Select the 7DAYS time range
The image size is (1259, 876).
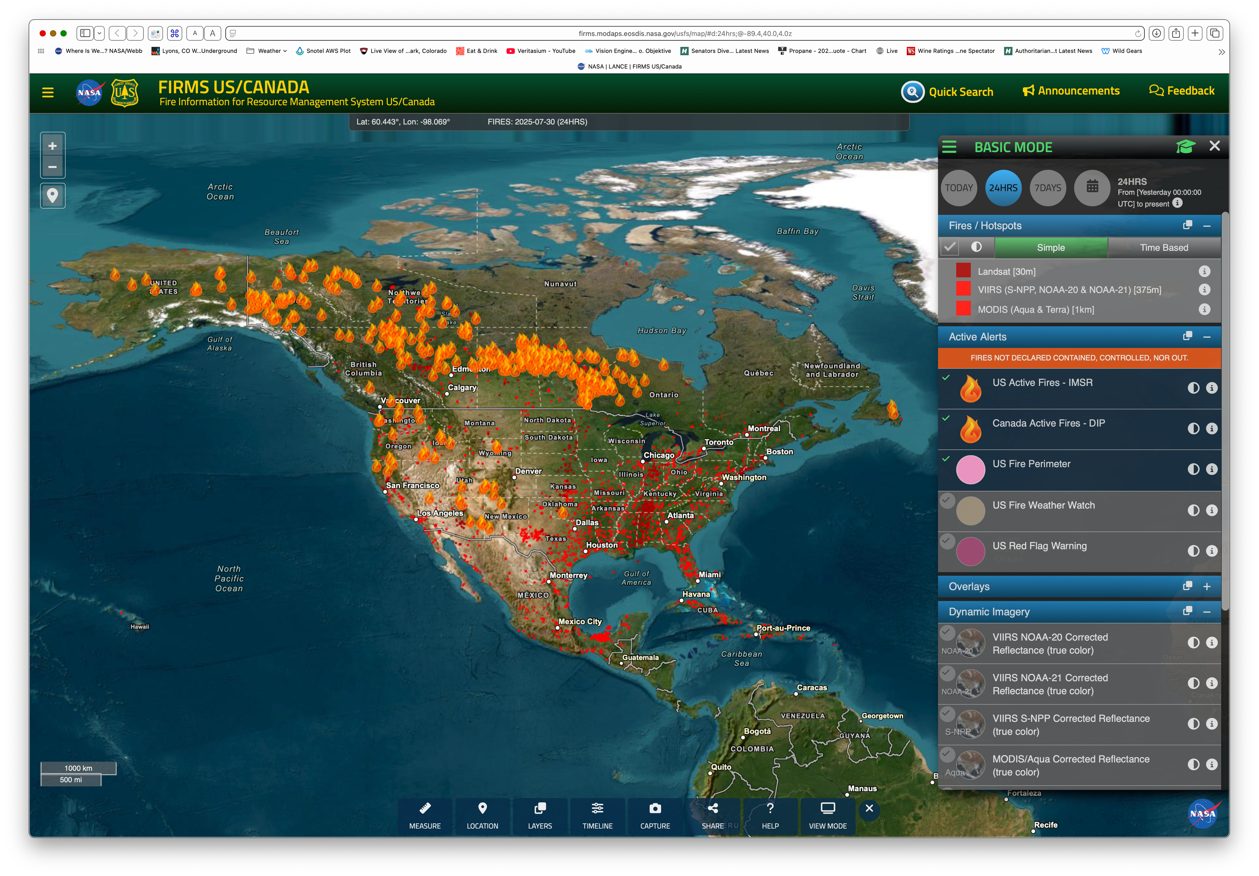(x=1047, y=188)
